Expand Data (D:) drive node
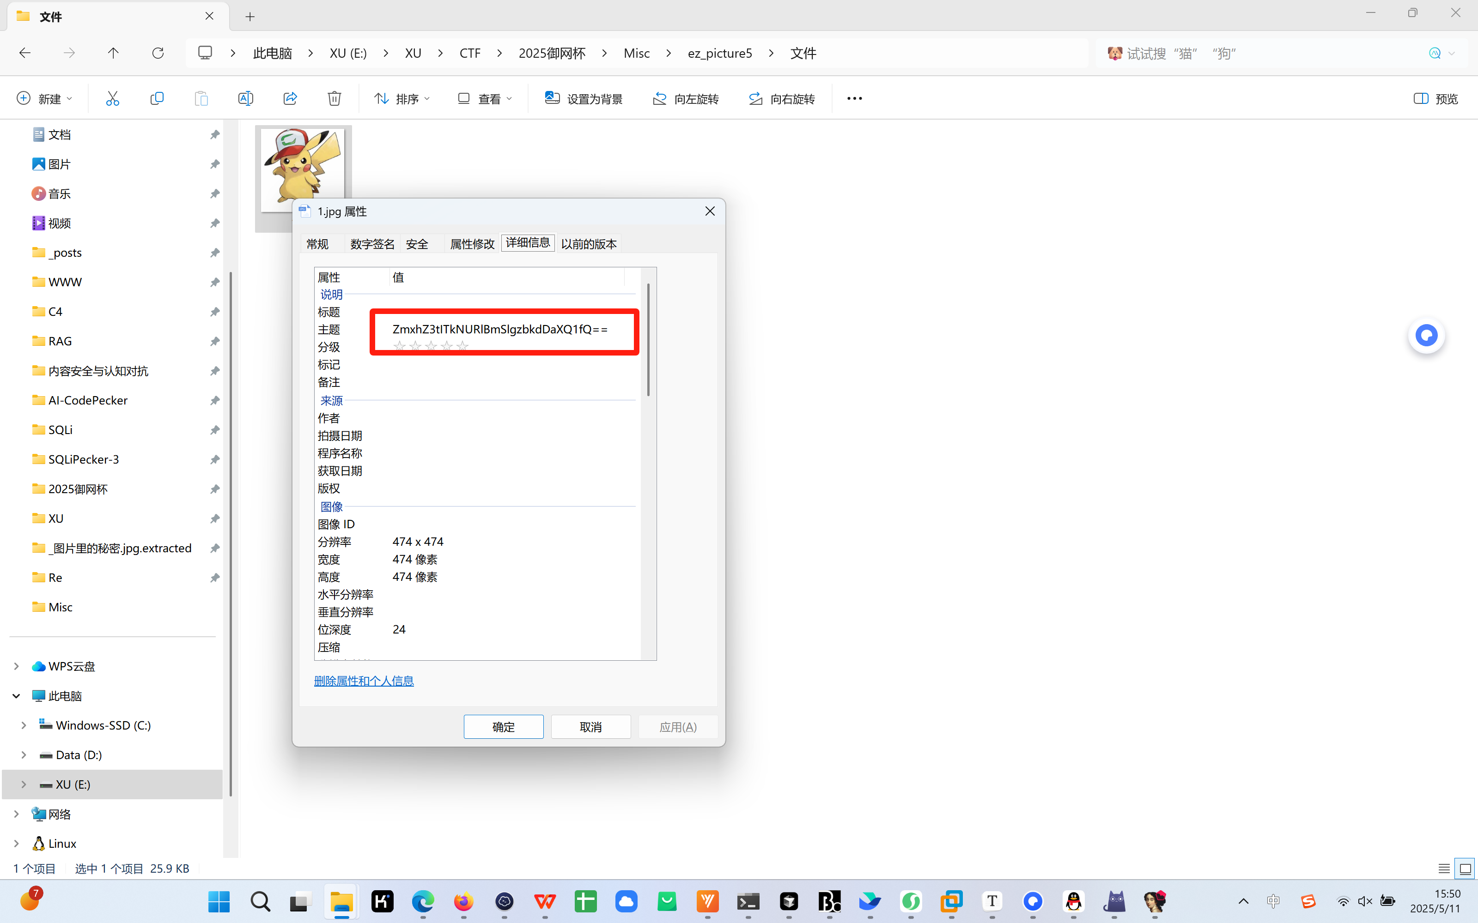The width and height of the screenshot is (1478, 923). [24, 754]
